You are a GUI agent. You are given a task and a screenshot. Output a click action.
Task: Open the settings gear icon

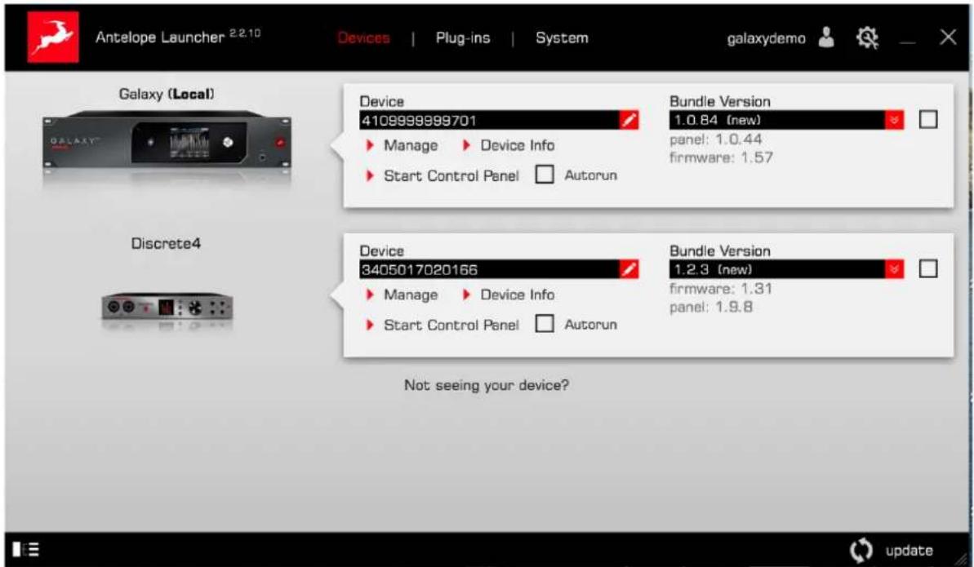pyautogui.click(x=867, y=38)
